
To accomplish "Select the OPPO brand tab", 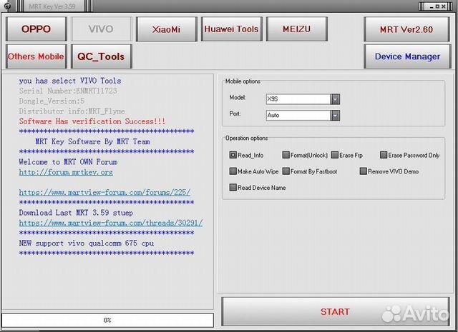I will coord(36,29).
